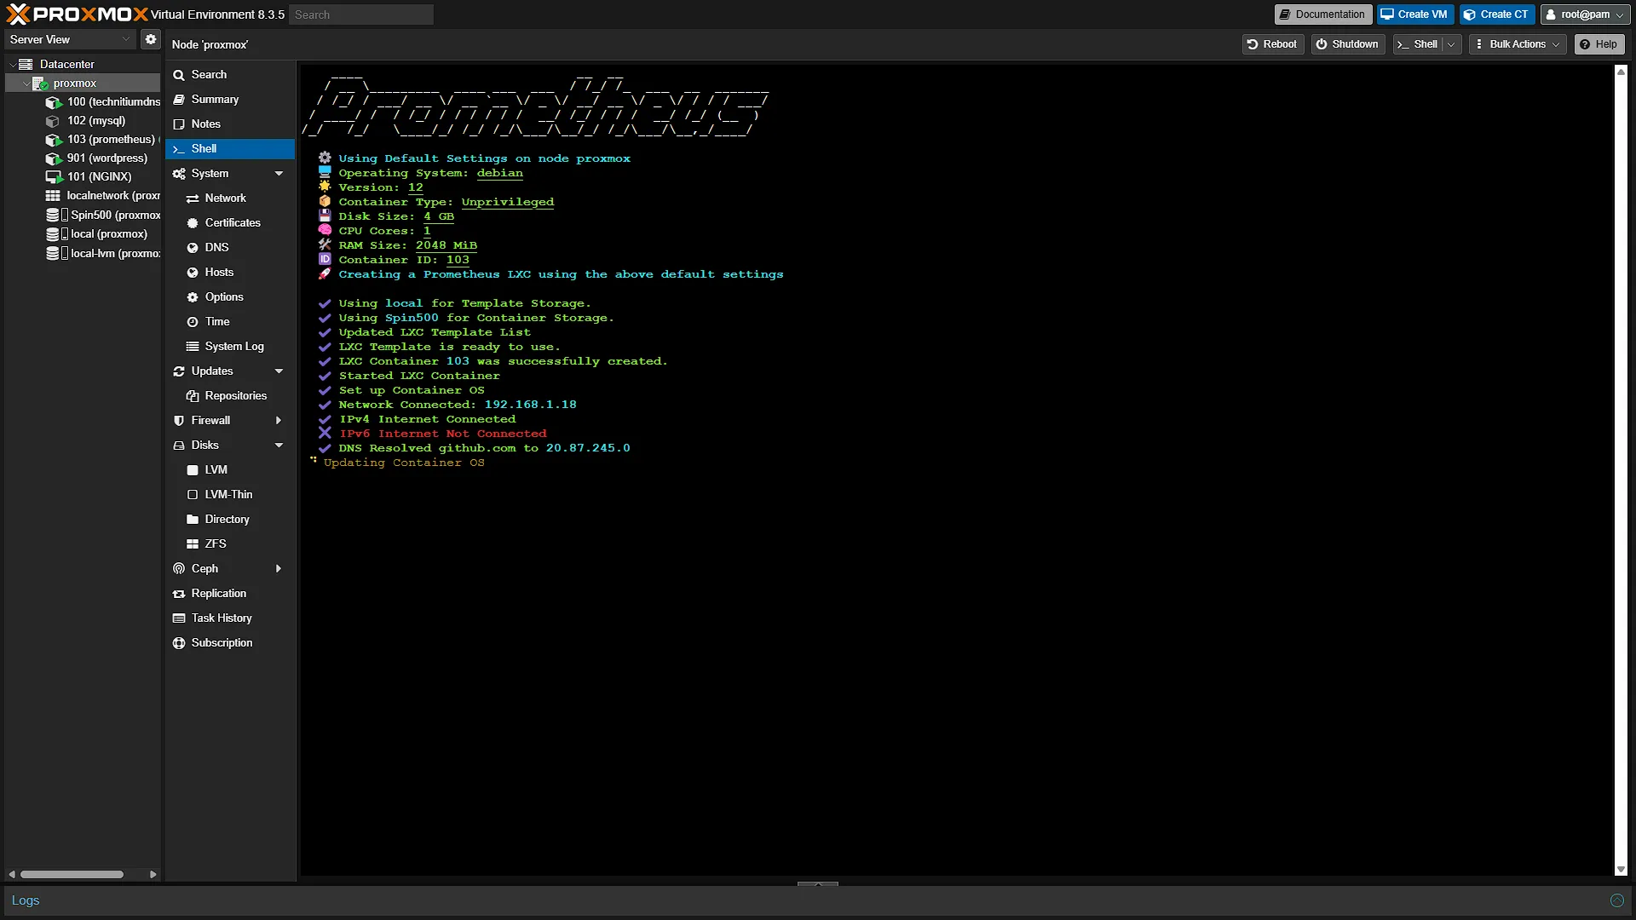Image resolution: width=1636 pixels, height=920 pixels.
Task: Open the Notes page
Action: click(230, 124)
